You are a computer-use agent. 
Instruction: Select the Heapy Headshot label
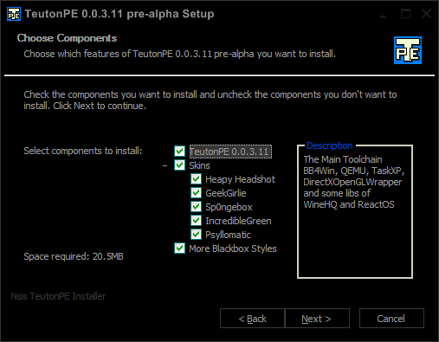tap(240, 179)
